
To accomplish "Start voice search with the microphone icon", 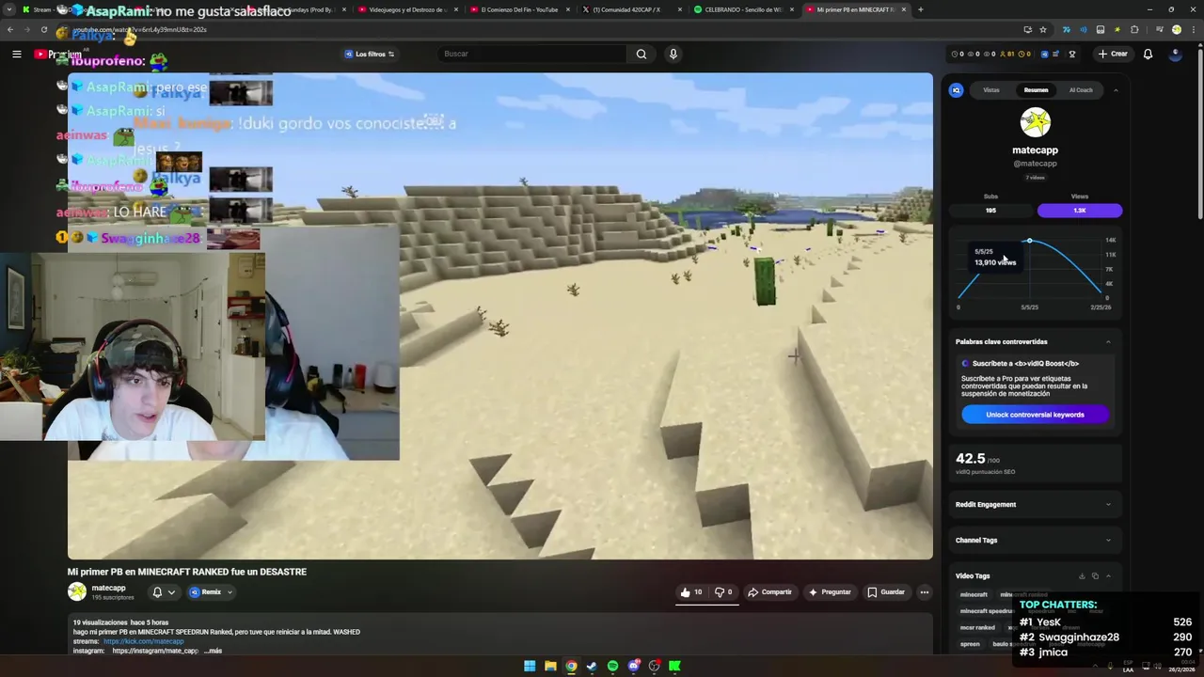I will [x=673, y=54].
